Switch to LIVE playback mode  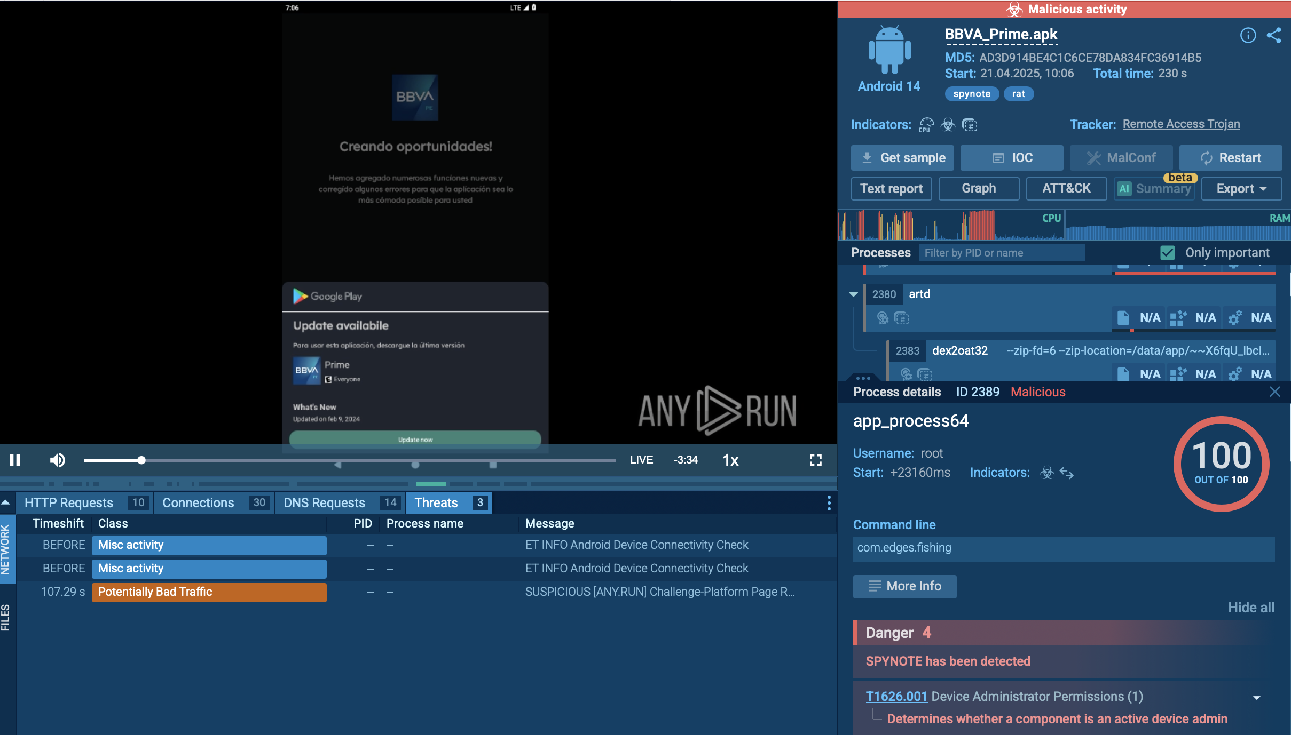(x=641, y=460)
